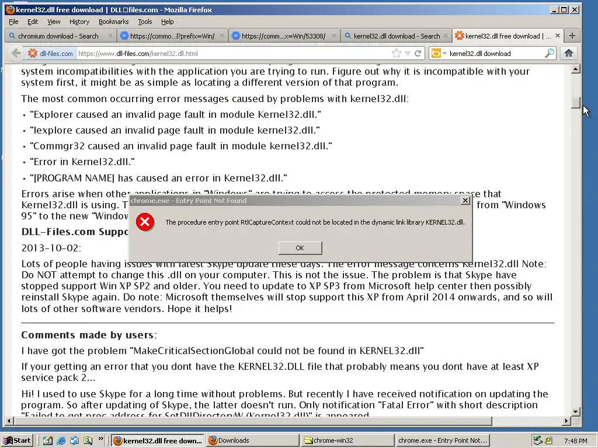Switch to the Firefox kernel32.dll free down... taskbar button
This screenshot has height=448, width=598.
click(158, 440)
